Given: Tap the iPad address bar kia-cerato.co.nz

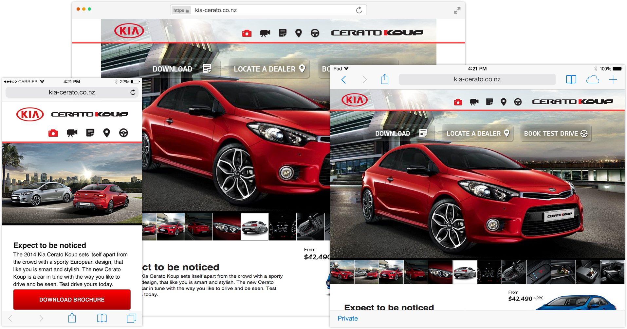Looking at the screenshot, I should (477, 79).
